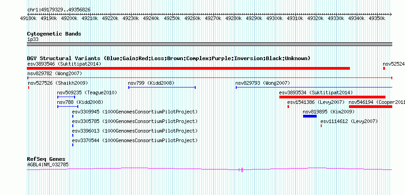Select the small blue esv3370544 marker
The width and height of the screenshot is (405, 195).
click(x=73, y=145)
